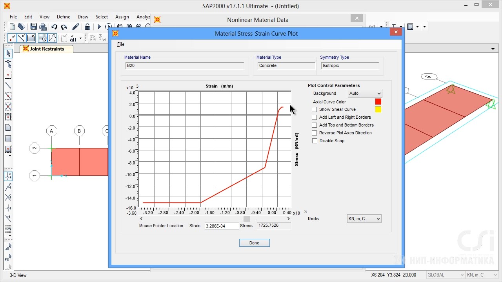The width and height of the screenshot is (502, 282).
Task: Open the Units KN, m, C dropdown in dialog
Action: (x=364, y=219)
